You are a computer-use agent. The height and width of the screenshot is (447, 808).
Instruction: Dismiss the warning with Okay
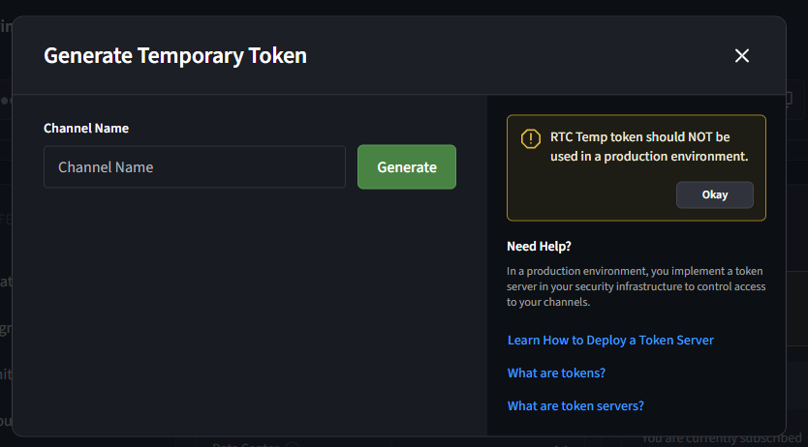click(714, 194)
